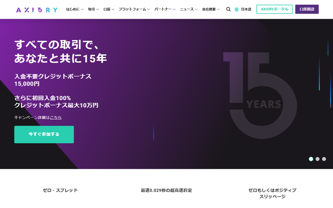Click the ゼロ・スプレッド text
The image size is (333, 208).
coord(60,190)
